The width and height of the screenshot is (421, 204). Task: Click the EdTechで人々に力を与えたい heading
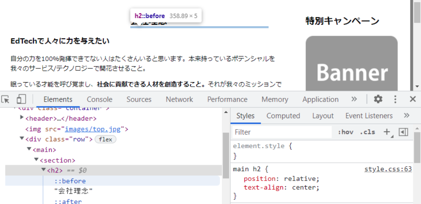click(x=60, y=41)
